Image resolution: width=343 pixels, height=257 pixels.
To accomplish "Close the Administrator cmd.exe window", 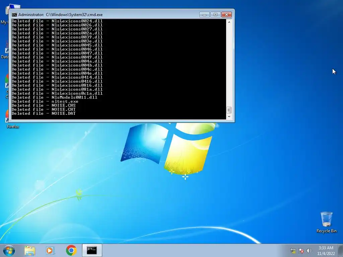I will coord(226,15).
